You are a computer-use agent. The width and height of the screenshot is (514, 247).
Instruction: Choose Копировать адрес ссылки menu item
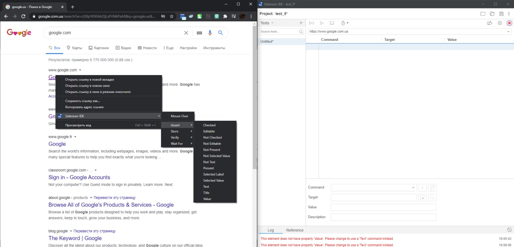tap(108, 107)
